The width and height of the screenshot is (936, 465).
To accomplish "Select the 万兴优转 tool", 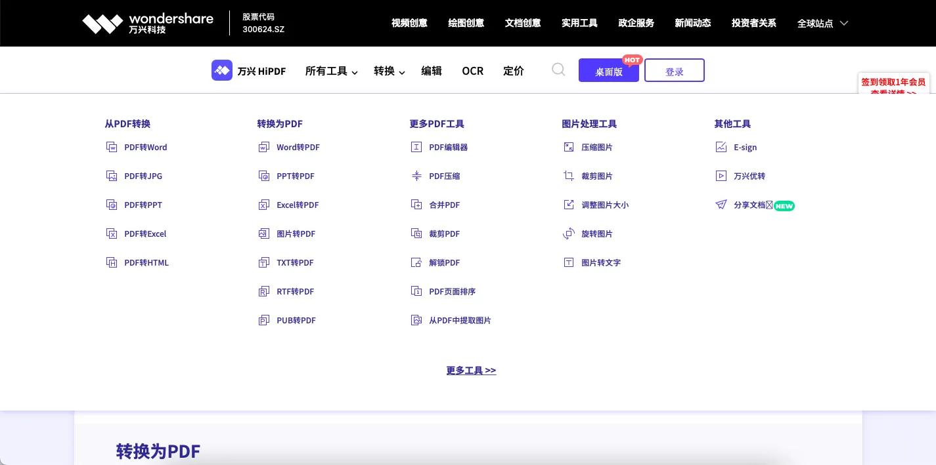I will tap(749, 176).
